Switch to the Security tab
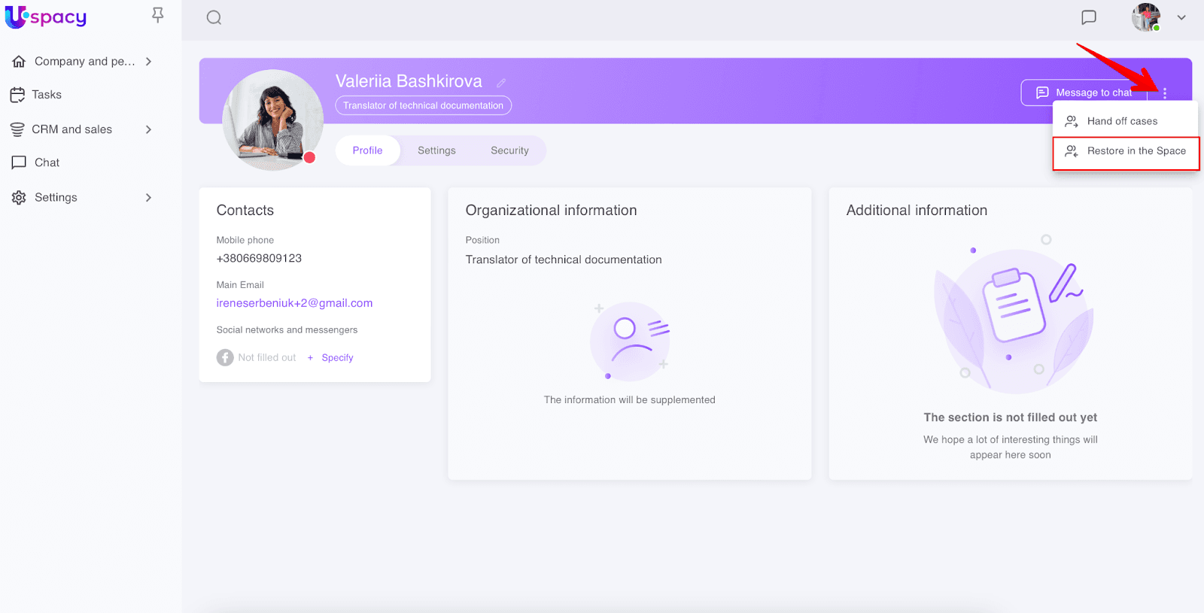Screen dimensions: 1204x613 [509, 150]
